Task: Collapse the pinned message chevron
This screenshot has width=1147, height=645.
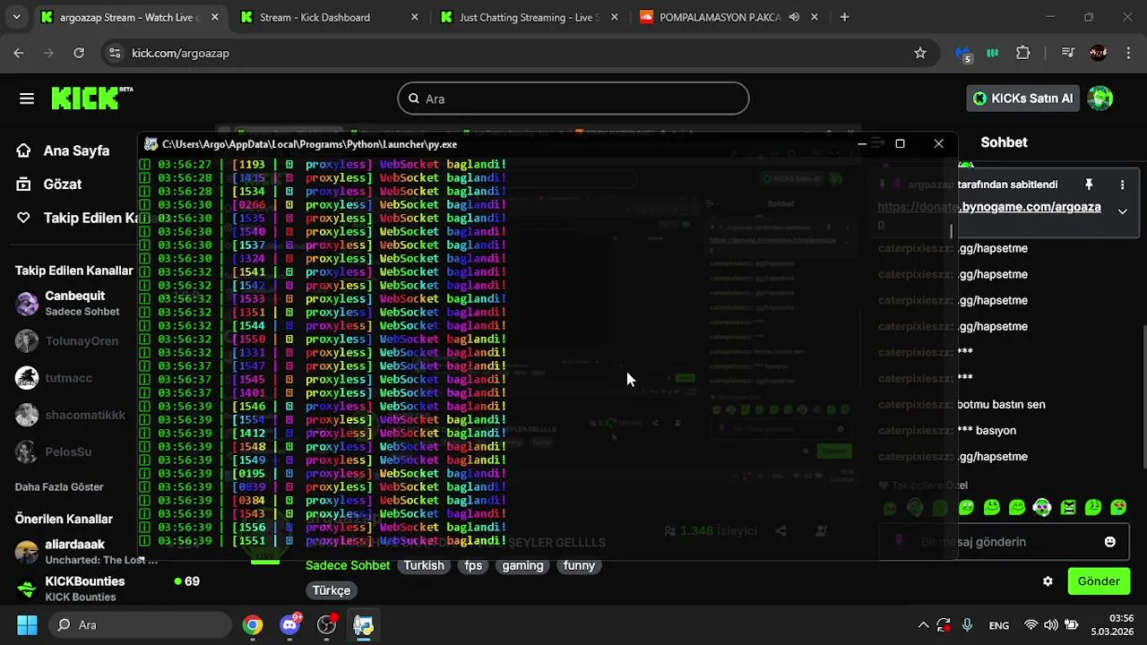Action: click(x=1122, y=211)
